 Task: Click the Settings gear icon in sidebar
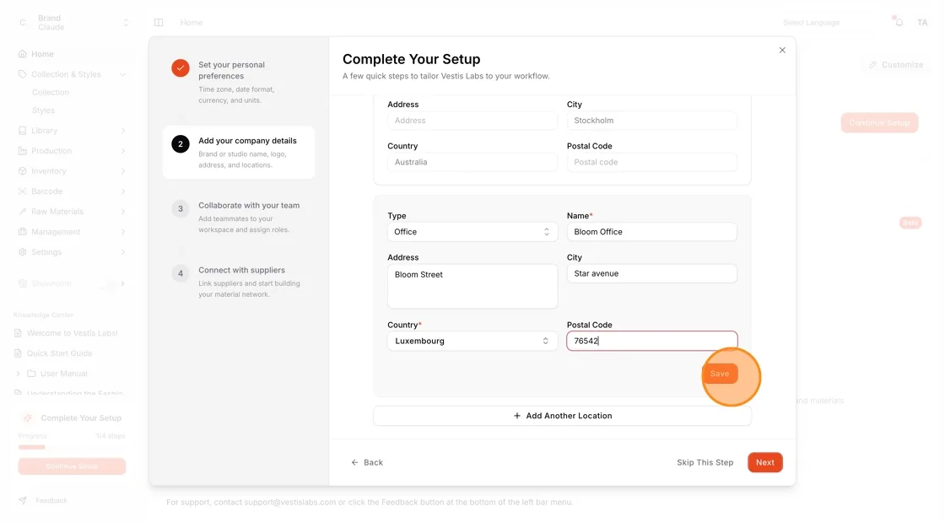(22, 252)
